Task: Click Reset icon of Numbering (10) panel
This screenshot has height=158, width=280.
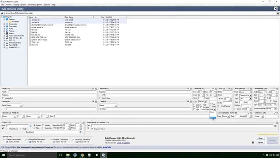Action: pos(277,89)
